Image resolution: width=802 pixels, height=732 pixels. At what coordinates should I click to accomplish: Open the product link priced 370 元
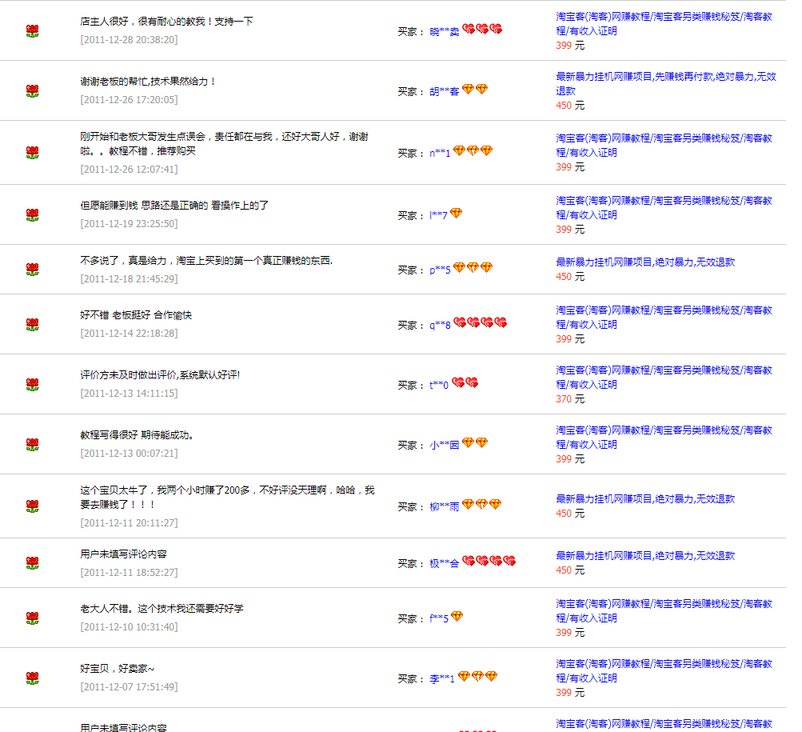point(664,378)
